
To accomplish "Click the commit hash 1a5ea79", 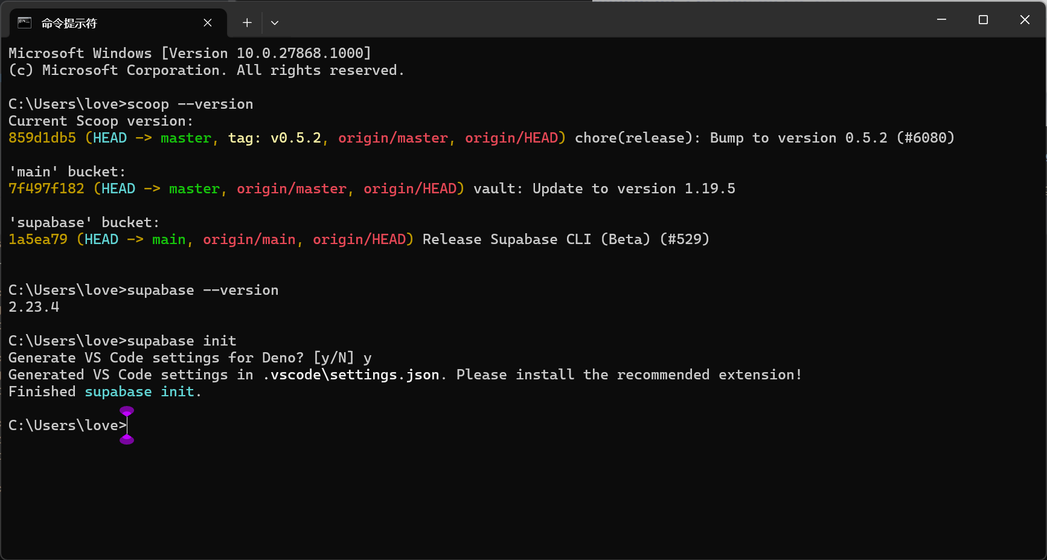I will click(38, 239).
